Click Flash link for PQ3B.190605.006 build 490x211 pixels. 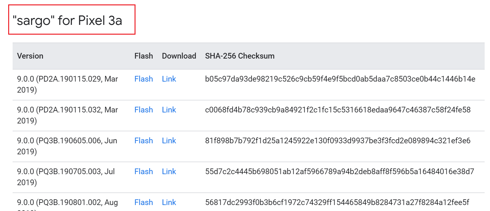click(143, 141)
